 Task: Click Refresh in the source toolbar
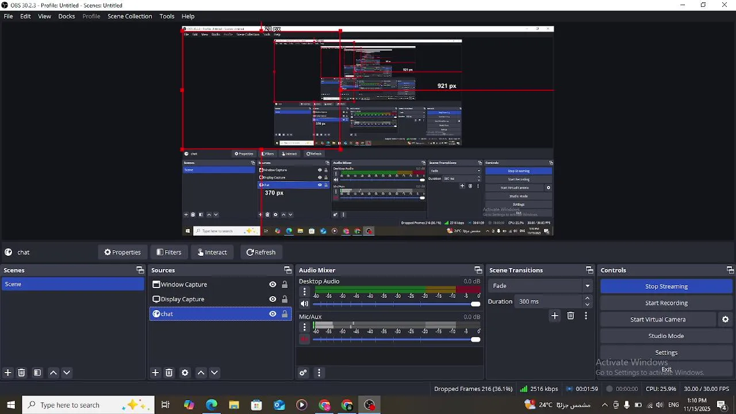point(260,252)
